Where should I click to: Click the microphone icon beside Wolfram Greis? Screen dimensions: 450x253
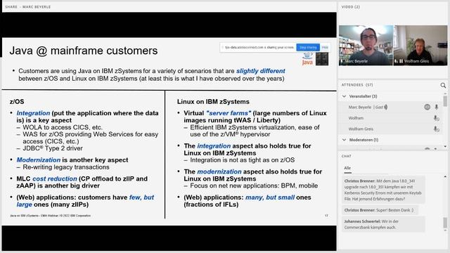tap(436, 129)
